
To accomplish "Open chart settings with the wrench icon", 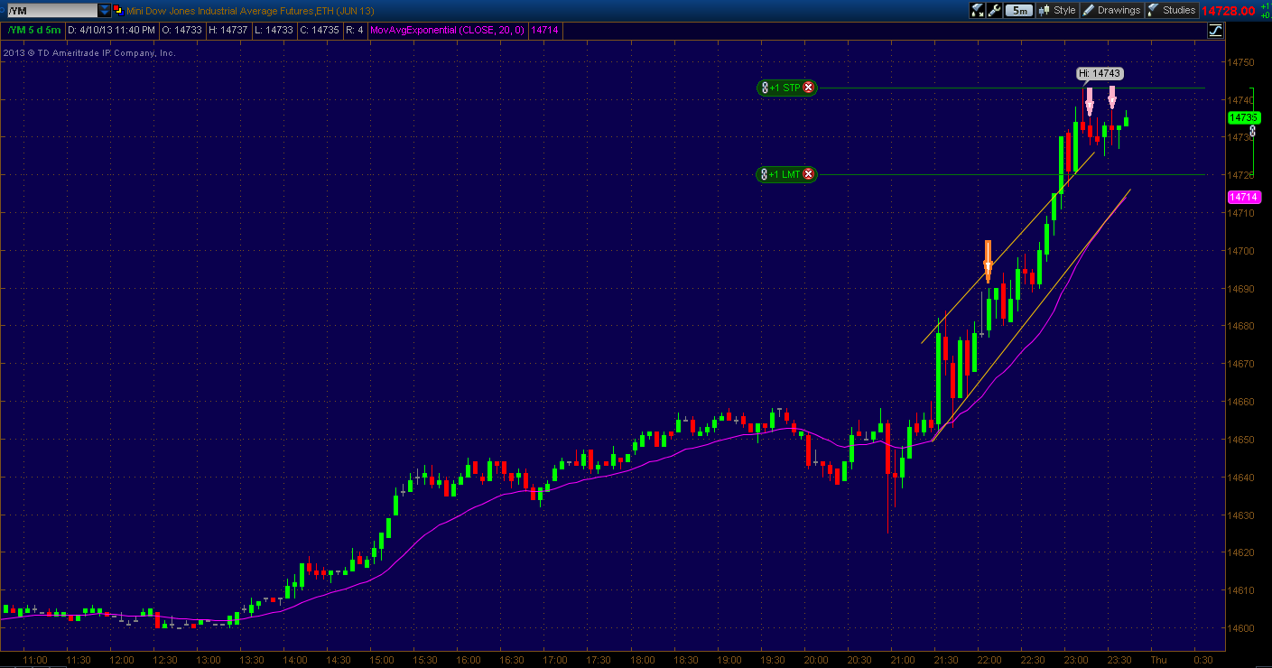I will [x=995, y=11].
